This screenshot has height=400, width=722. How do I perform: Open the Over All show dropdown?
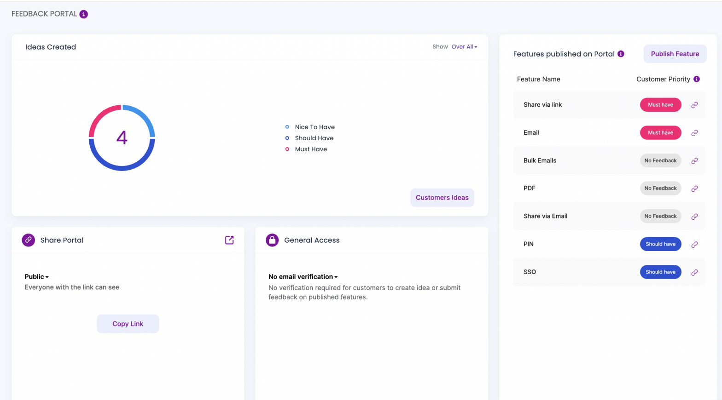pos(464,47)
